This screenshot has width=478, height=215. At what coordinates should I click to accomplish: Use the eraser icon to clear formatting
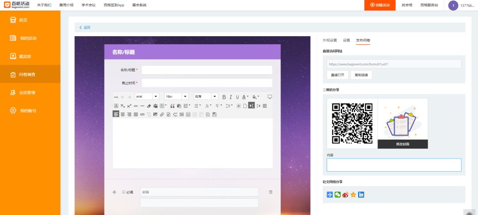[x=149, y=106]
